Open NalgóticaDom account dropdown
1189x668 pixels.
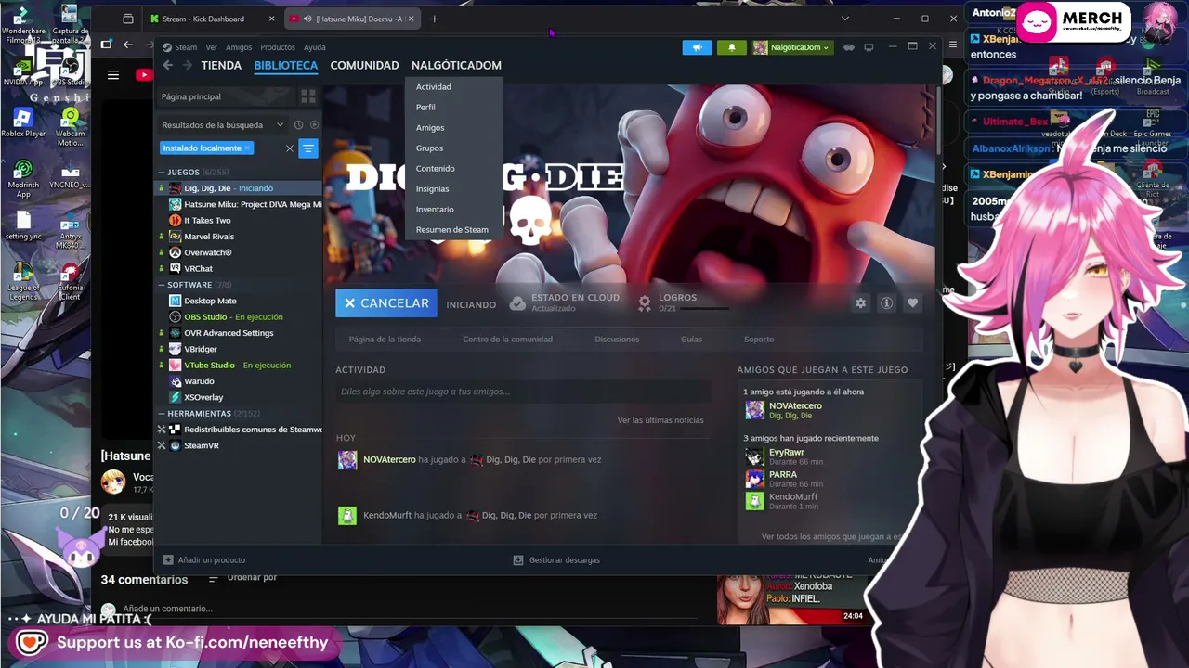(x=791, y=47)
